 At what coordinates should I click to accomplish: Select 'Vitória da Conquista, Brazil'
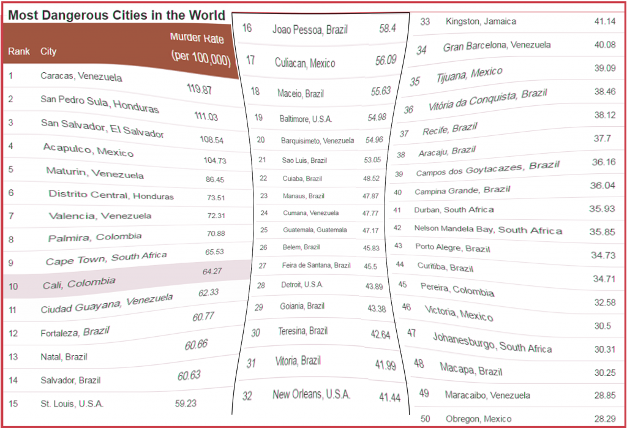click(487, 100)
